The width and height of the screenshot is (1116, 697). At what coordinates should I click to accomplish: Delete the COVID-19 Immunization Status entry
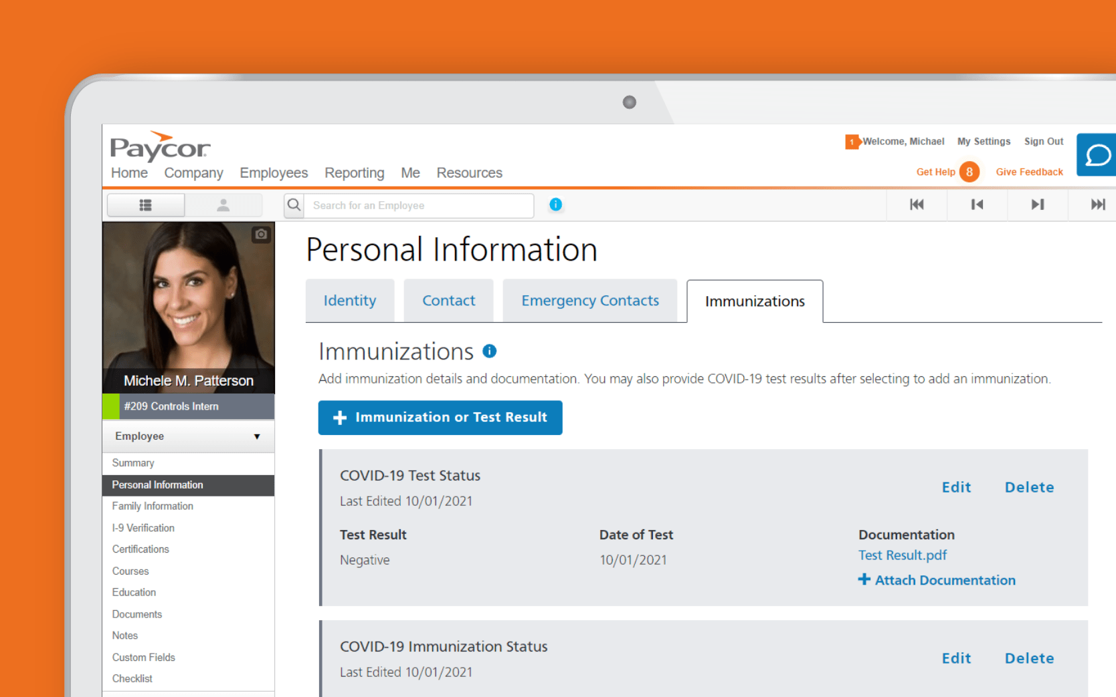[x=1029, y=658]
